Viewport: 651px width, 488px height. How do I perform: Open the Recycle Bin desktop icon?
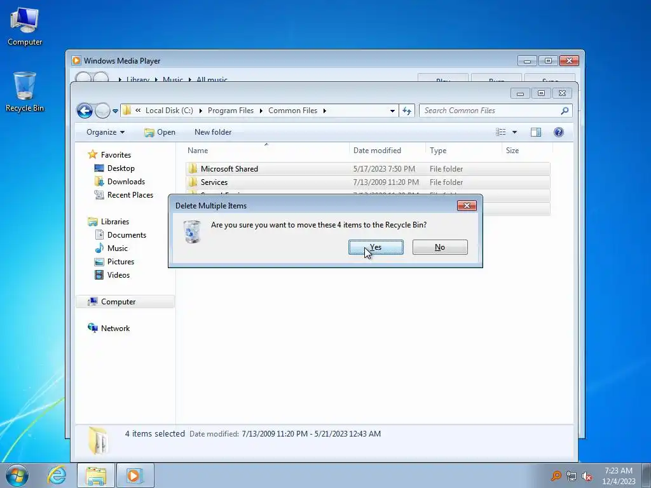25,92
